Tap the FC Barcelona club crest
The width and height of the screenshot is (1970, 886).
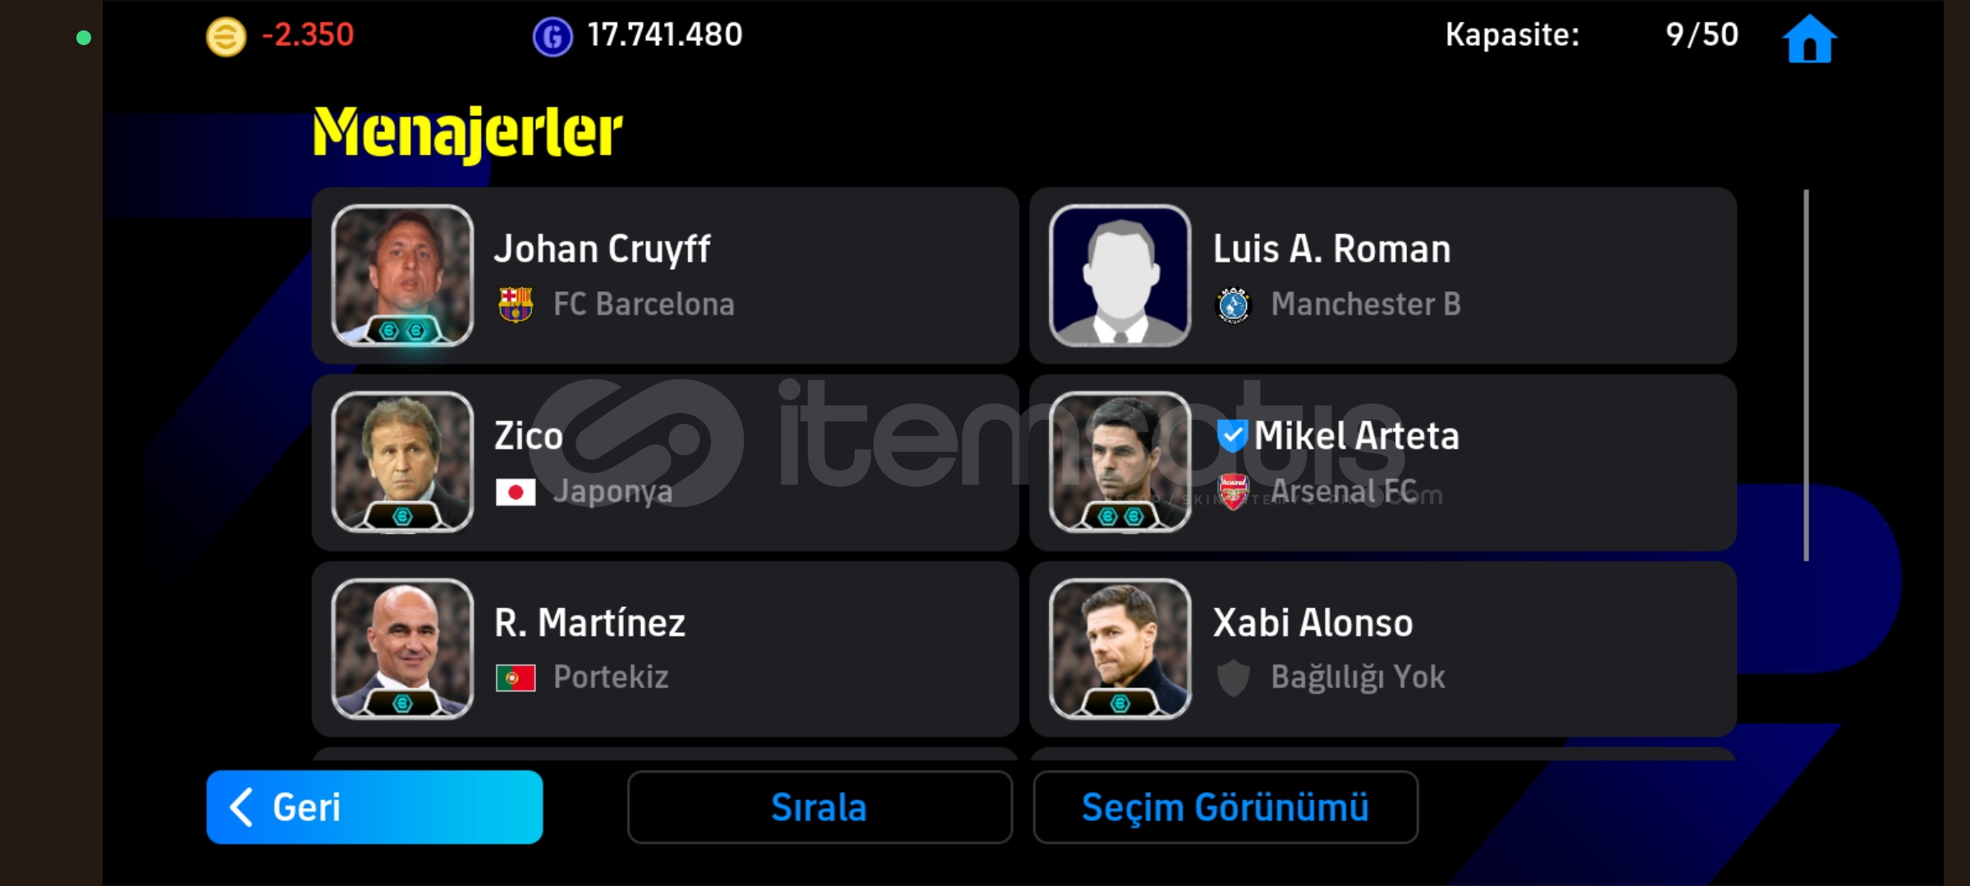tap(515, 304)
